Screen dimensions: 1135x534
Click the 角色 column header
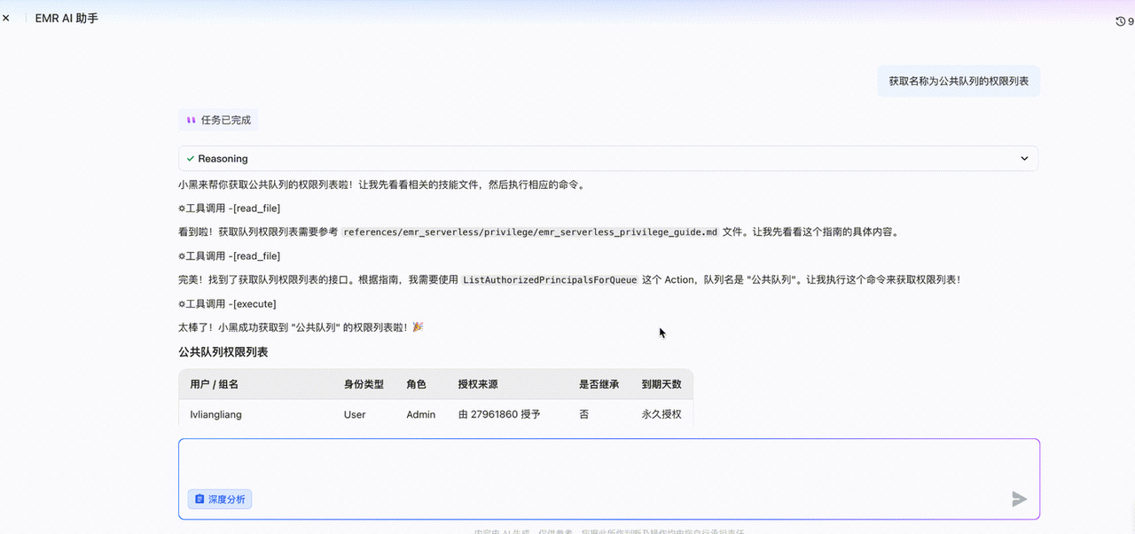417,385
